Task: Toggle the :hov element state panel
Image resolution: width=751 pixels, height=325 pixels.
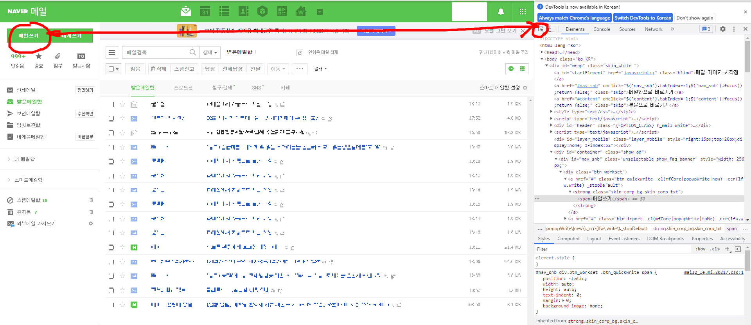Action: pos(700,249)
